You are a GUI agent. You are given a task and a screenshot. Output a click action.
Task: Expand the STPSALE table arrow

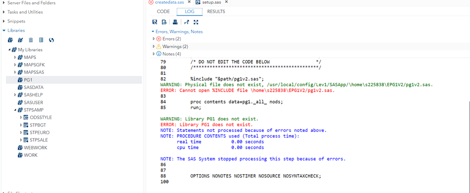(x=21, y=140)
